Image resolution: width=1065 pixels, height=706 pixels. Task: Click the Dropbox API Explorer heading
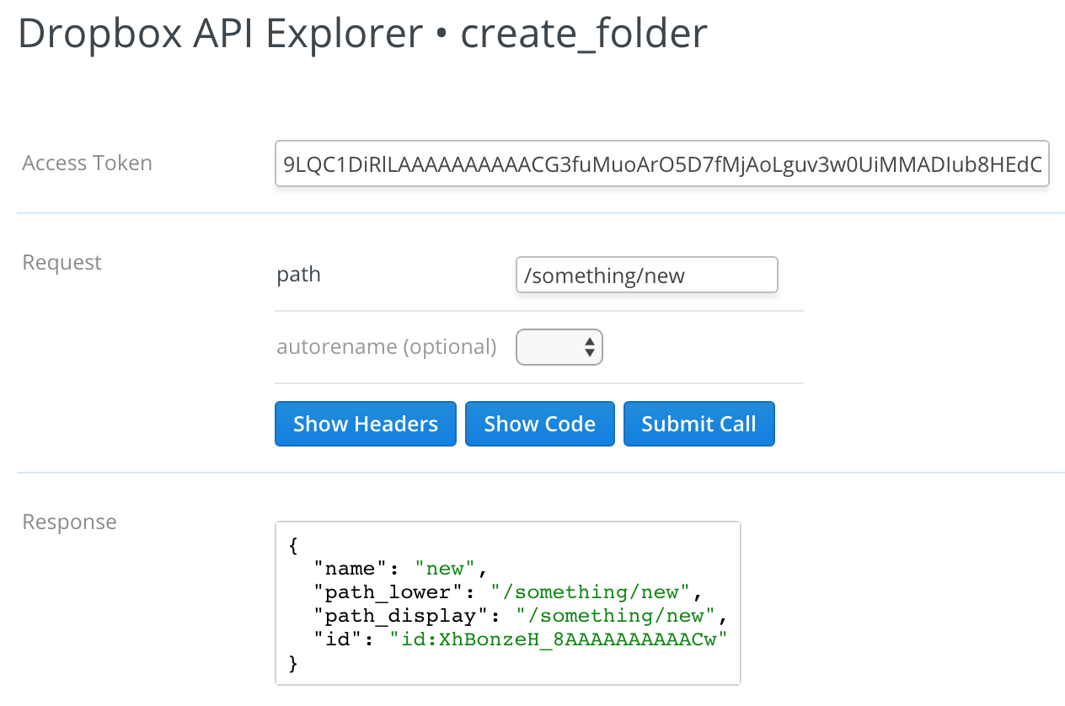[x=362, y=34]
